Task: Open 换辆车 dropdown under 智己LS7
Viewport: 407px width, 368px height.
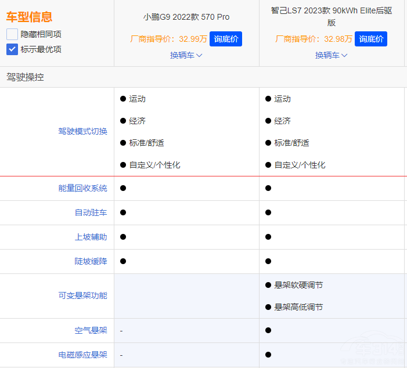Action: [331, 55]
